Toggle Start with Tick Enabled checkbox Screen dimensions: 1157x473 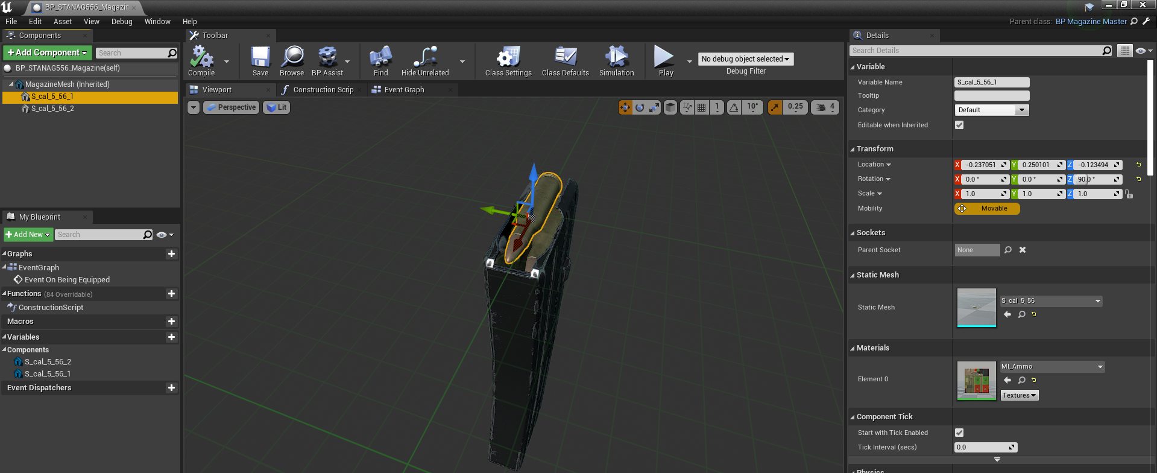(x=959, y=433)
